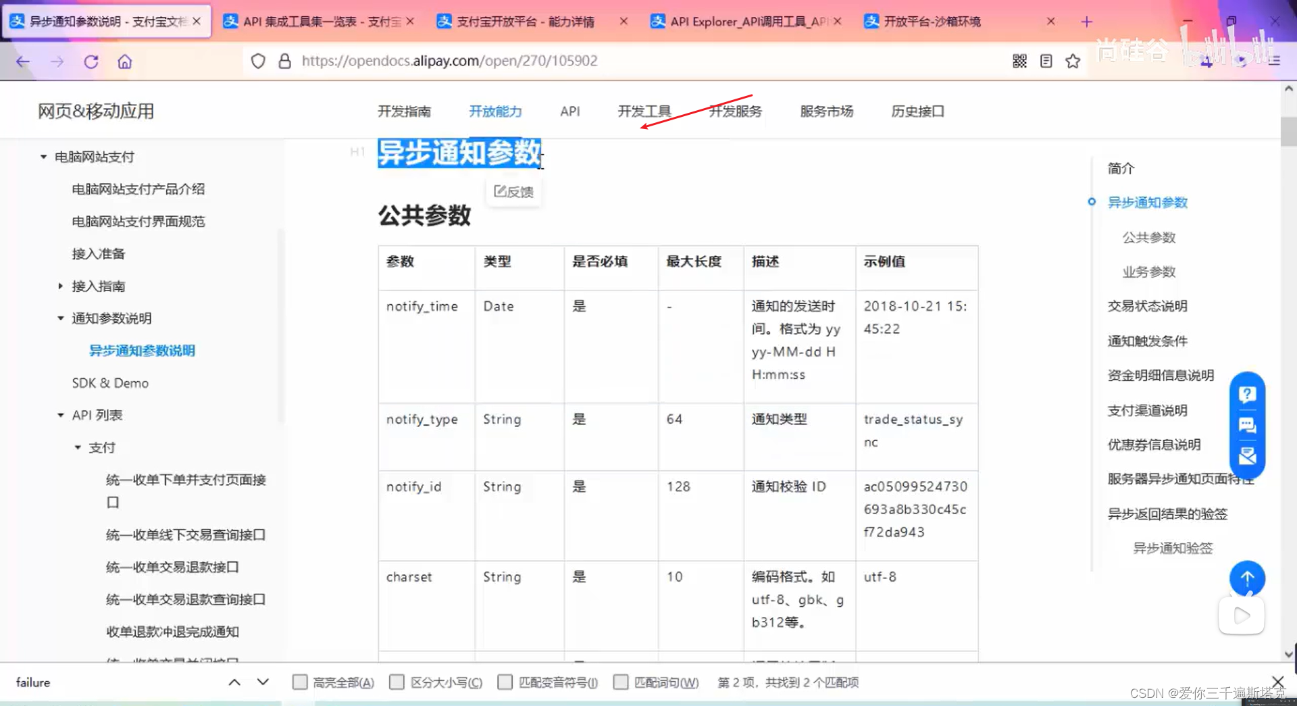Click the browser forward arrow
The image size is (1297, 706).
(57, 61)
